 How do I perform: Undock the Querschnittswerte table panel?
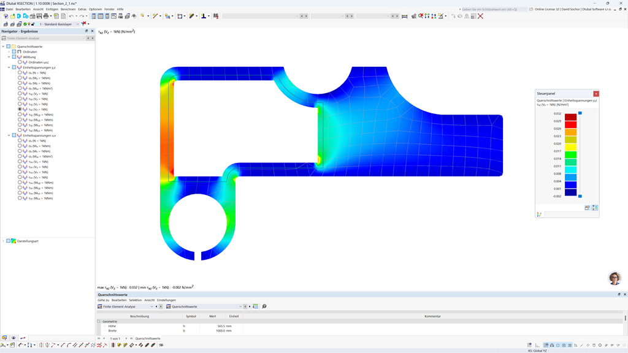click(x=619, y=294)
